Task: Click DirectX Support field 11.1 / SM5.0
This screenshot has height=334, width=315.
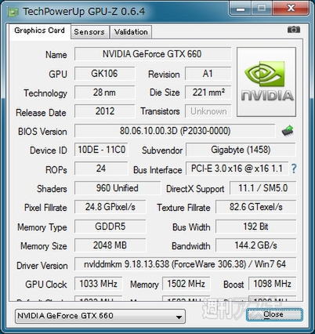Action: 263,188
